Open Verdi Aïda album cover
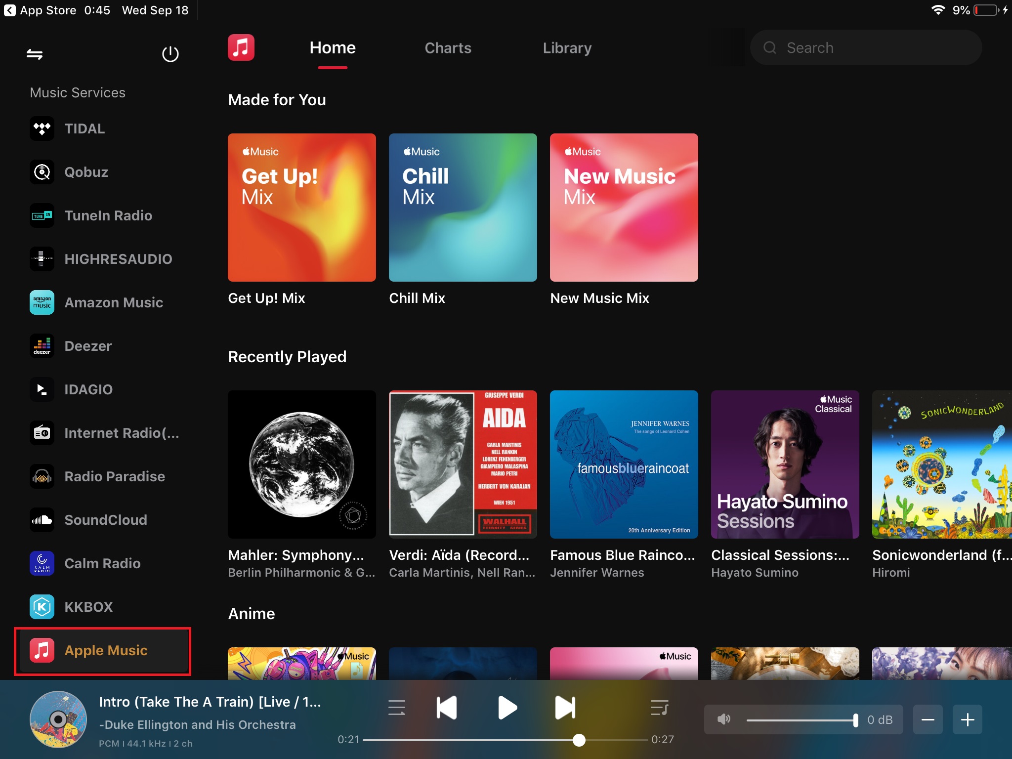 point(463,464)
